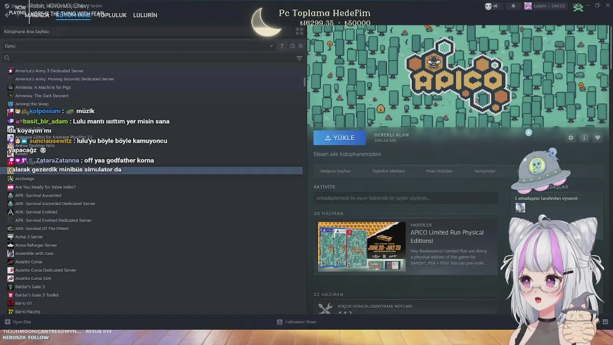Switch library to grid view icon
The height and width of the screenshot is (345, 613).
(300, 32)
